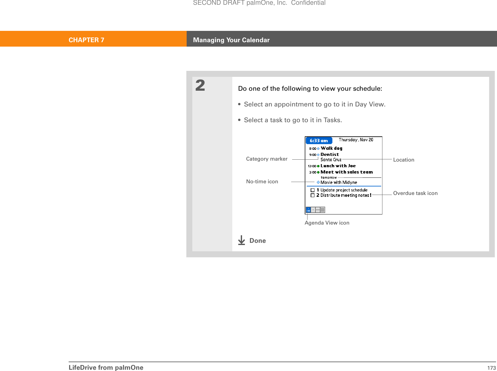Open the Meet with sales team appointment
The height and width of the screenshot is (371, 497).
coord(347,172)
